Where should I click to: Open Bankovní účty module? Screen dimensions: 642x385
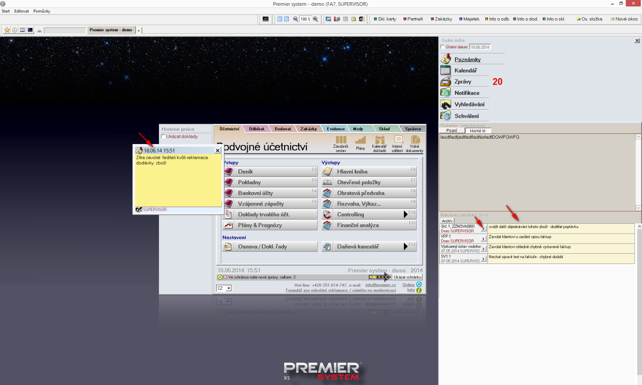pyautogui.click(x=270, y=193)
